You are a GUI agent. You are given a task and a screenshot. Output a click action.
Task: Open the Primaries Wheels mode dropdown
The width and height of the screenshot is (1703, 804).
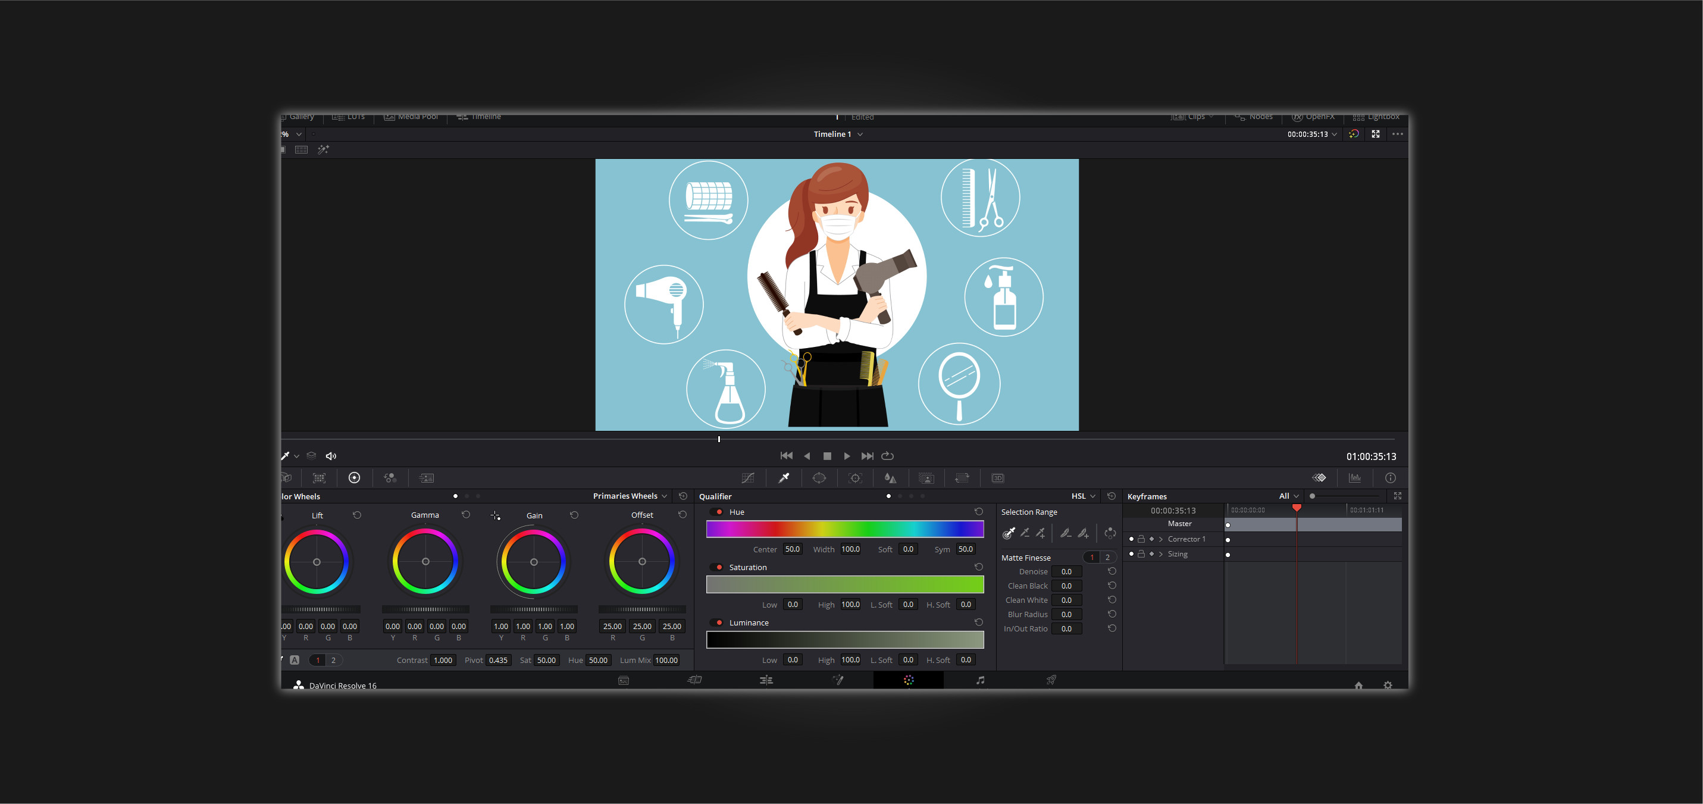click(630, 496)
